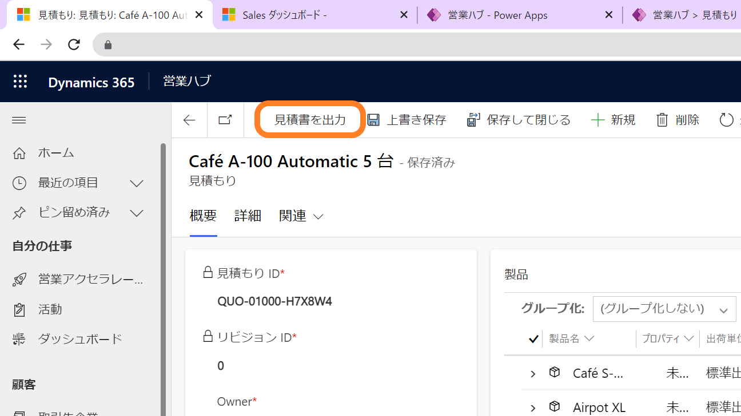The width and height of the screenshot is (741, 416).
Task: Click Airpot XL product name
Action: [599, 407]
